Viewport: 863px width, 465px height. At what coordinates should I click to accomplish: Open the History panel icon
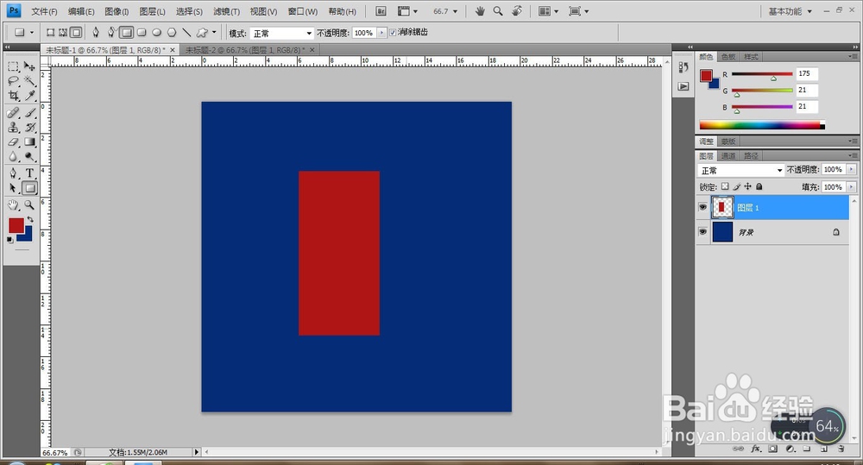[683, 67]
